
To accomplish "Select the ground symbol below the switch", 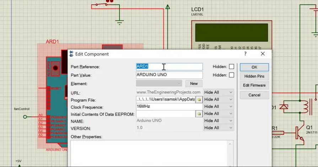I will [x=119, y=22].
